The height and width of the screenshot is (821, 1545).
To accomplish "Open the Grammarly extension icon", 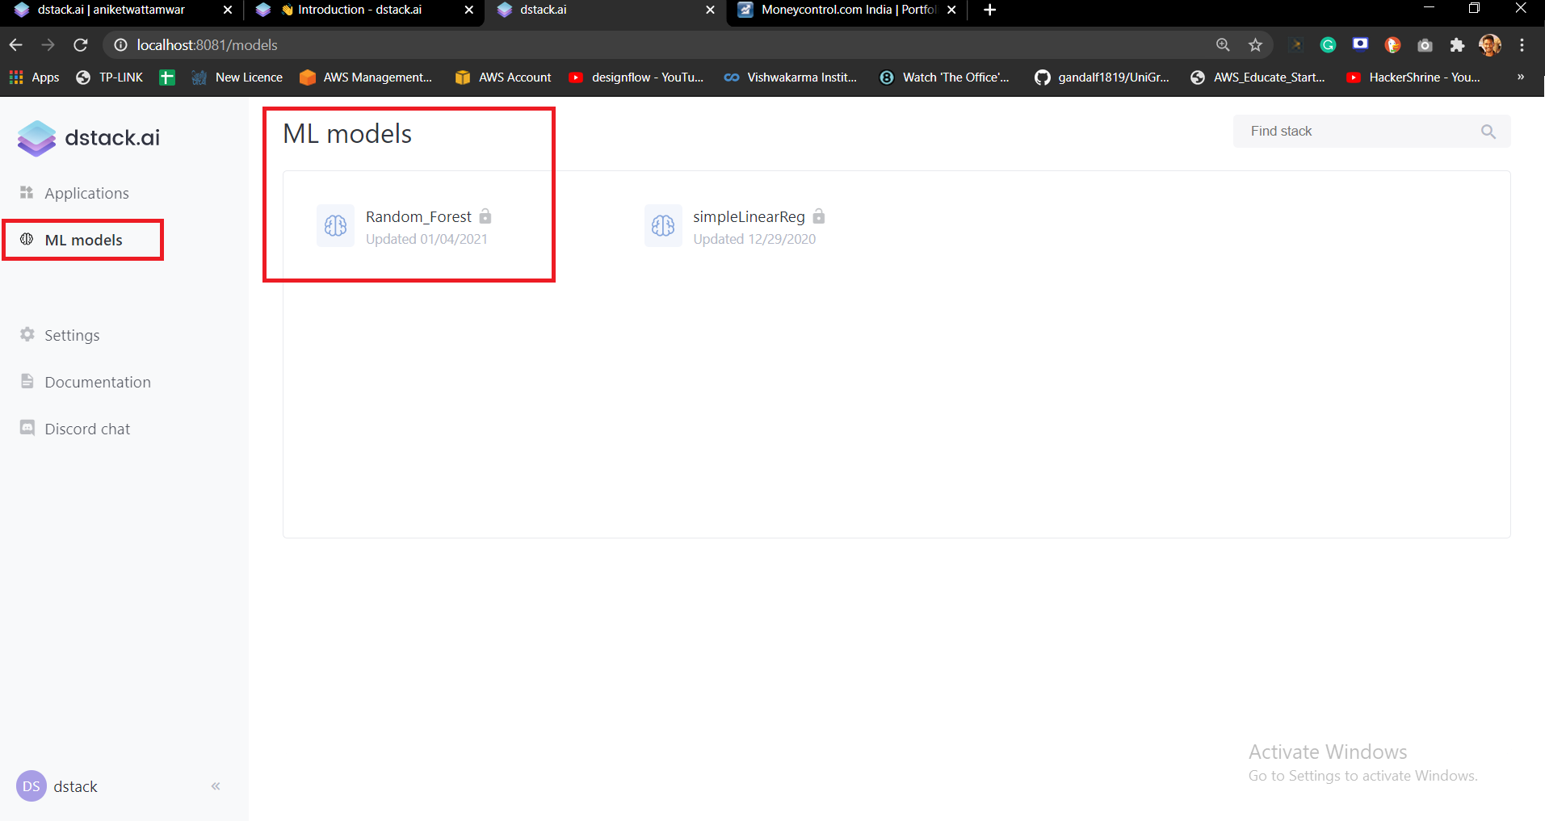I will pyautogui.click(x=1328, y=45).
